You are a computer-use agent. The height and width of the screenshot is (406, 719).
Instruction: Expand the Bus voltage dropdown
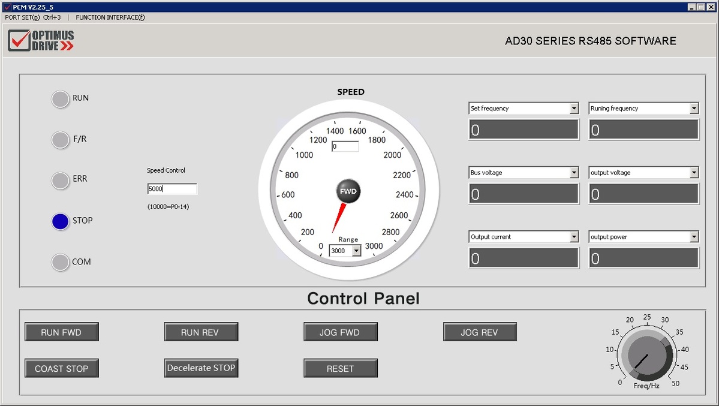click(574, 173)
